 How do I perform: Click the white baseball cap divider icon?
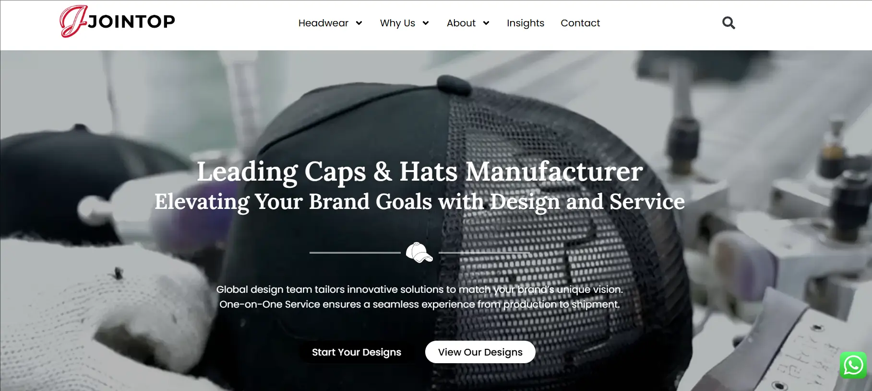(x=419, y=253)
